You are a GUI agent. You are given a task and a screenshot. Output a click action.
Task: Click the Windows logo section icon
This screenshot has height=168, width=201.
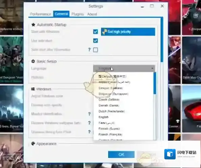(x=33, y=89)
